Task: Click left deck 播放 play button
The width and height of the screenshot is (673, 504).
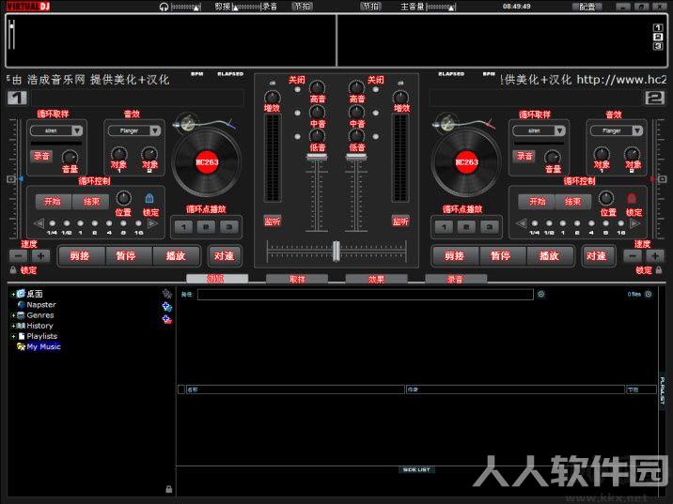Action: (x=176, y=256)
